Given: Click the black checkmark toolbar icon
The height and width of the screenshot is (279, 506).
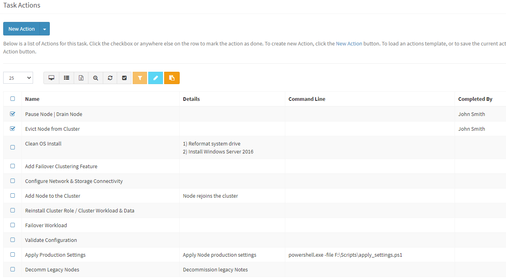Looking at the screenshot, I should point(124,78).
